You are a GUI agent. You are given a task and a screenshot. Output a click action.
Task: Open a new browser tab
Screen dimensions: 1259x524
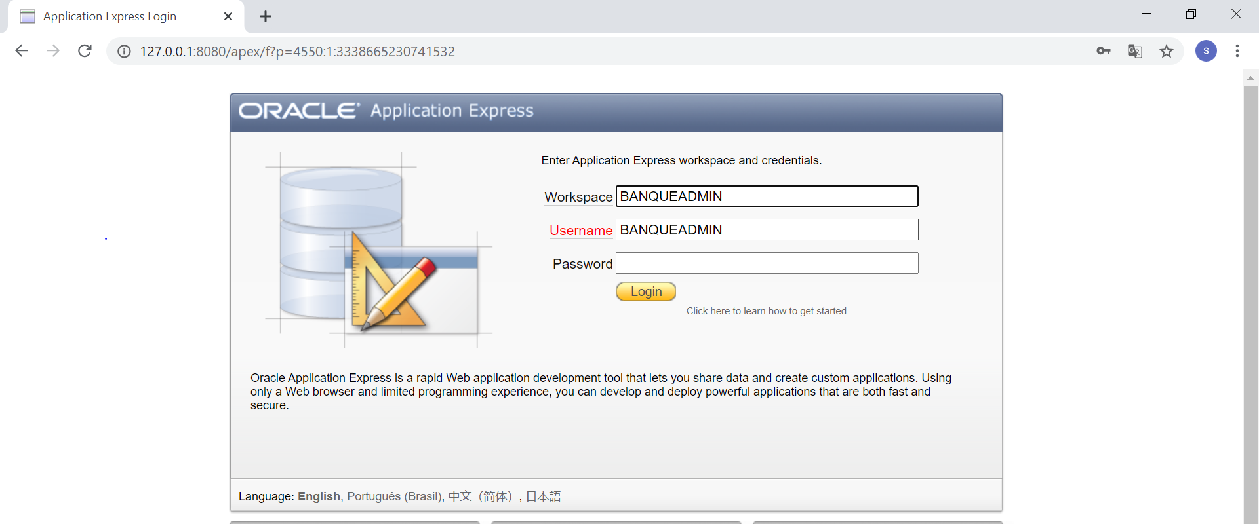tap(266, 16)
